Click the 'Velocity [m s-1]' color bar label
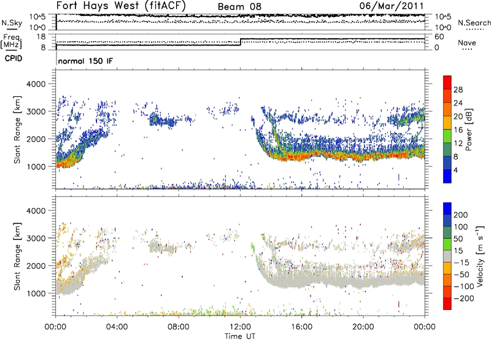This screenshot has height=340, width=491. 480,256
